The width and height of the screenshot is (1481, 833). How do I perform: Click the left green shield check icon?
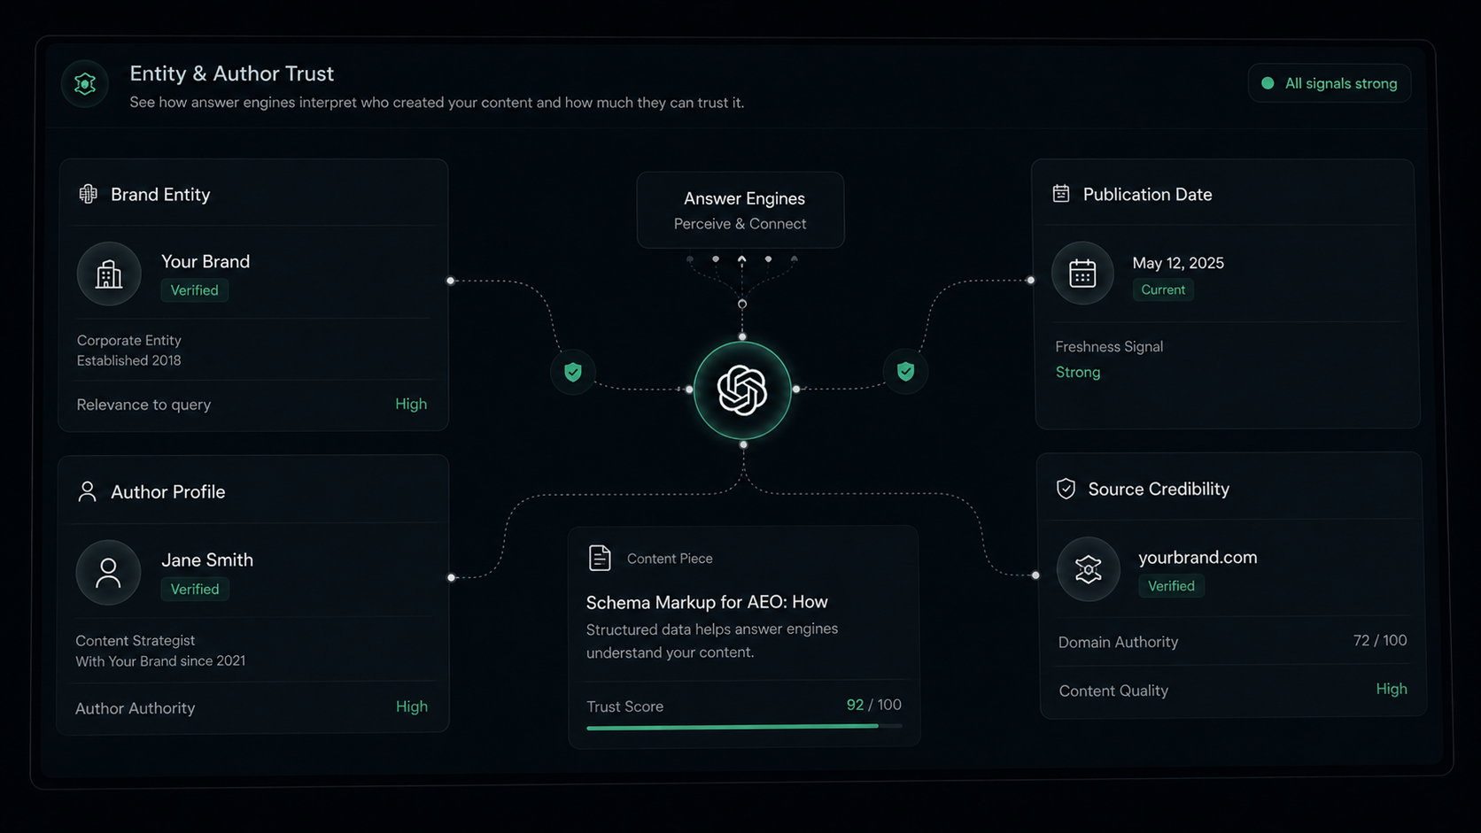pos(573,372)
